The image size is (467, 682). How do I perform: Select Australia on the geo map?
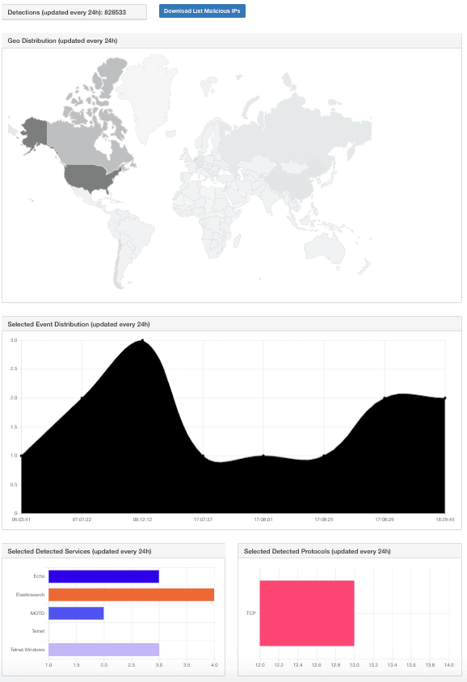pos(325,248)
